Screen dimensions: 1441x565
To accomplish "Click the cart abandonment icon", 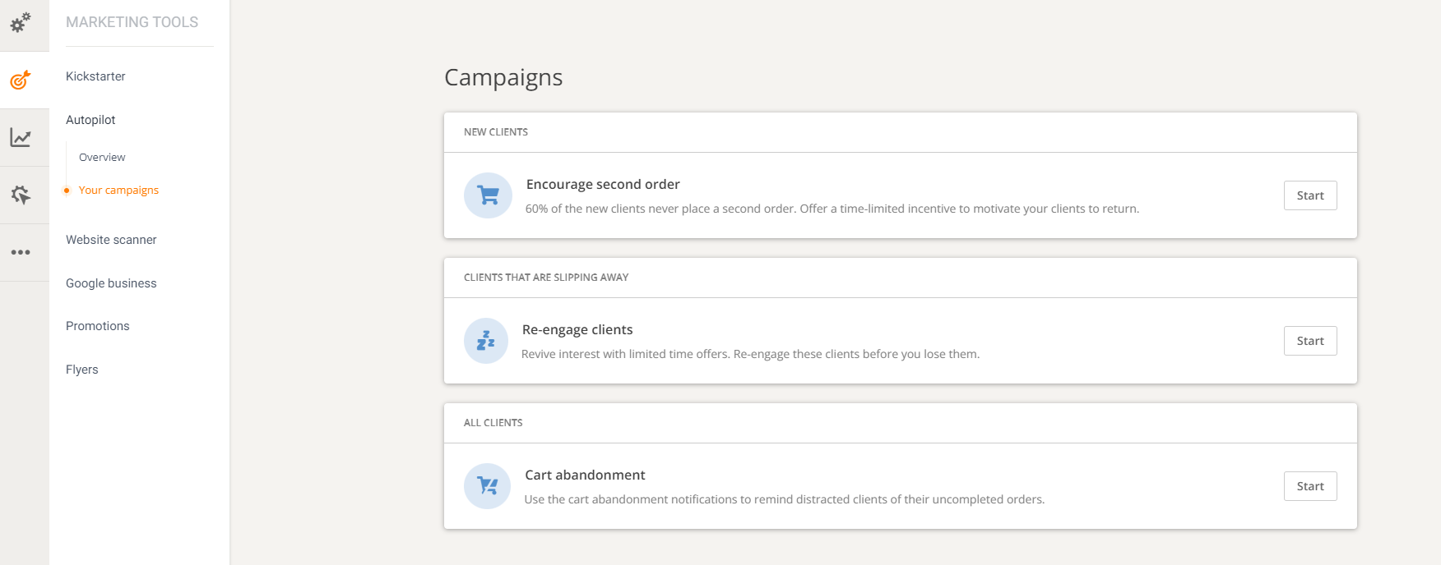I will 488,486.
